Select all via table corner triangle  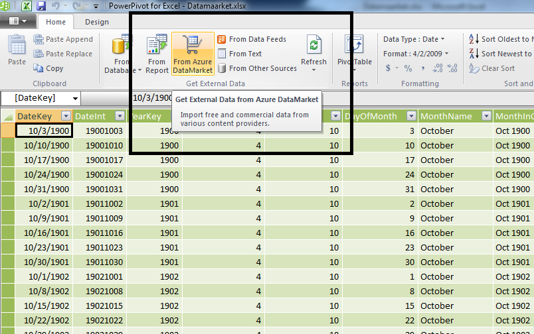pos(7,116)
